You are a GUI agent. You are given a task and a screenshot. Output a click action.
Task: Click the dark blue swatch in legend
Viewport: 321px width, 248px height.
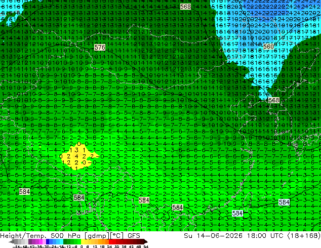pyautogui.click(x=48, y=242)
